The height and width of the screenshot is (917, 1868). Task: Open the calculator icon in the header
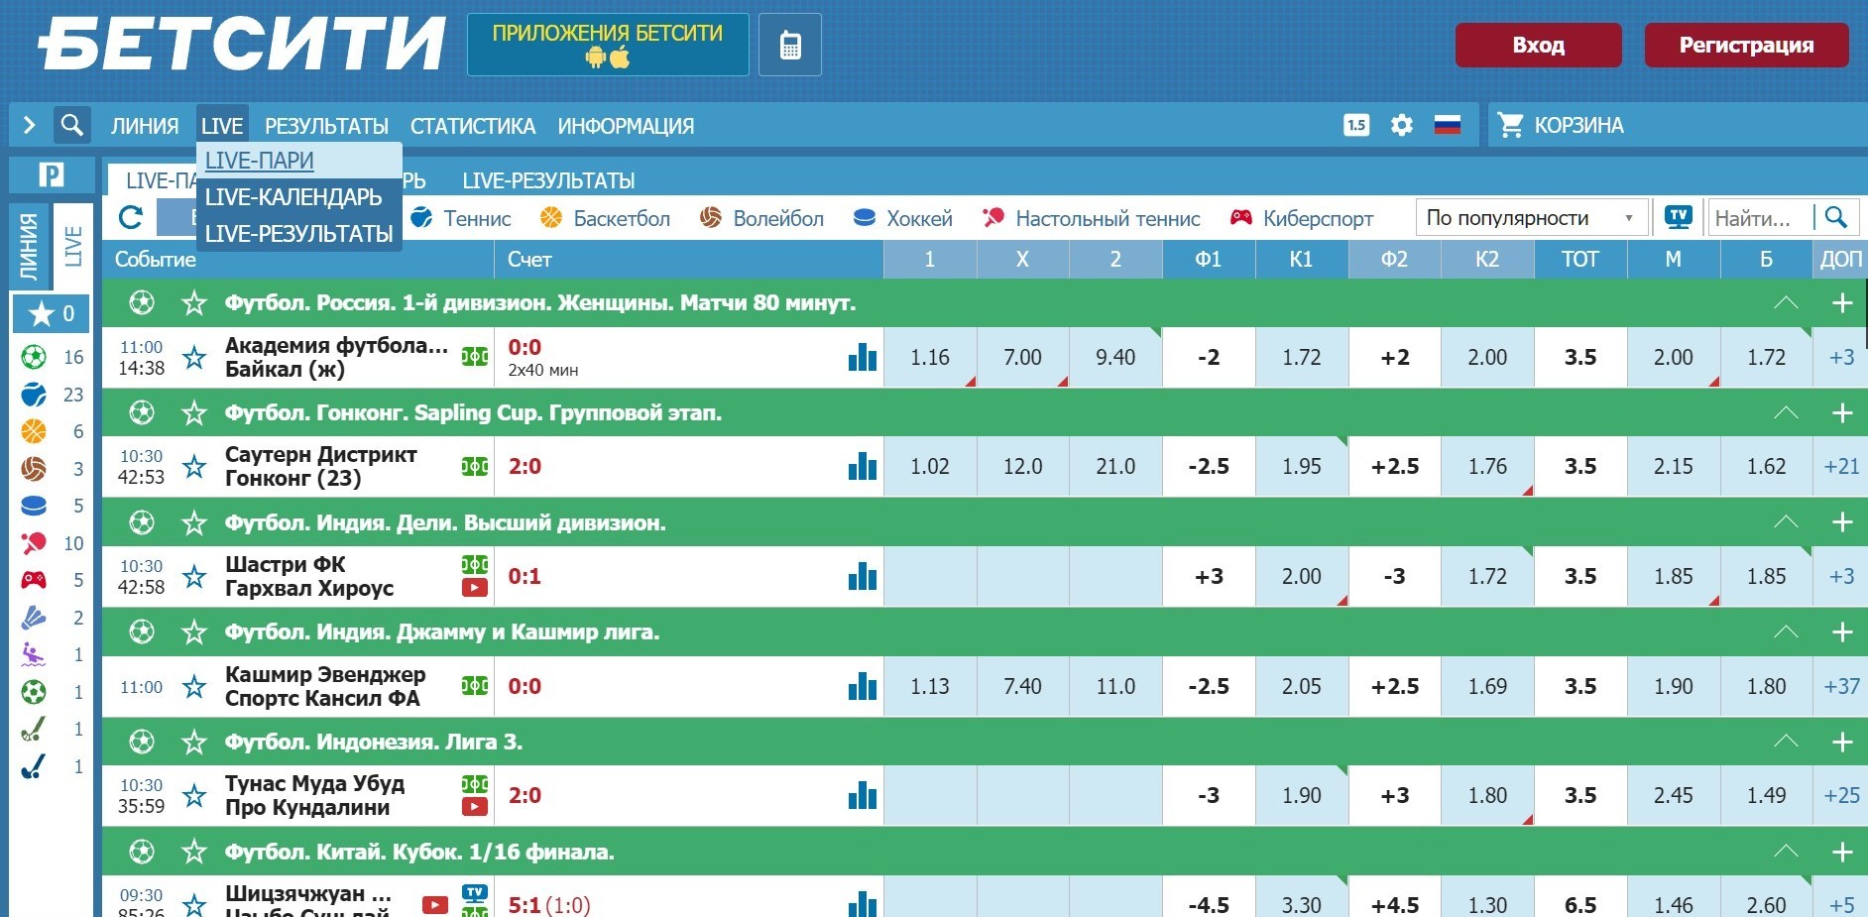(x=790, y=45)
